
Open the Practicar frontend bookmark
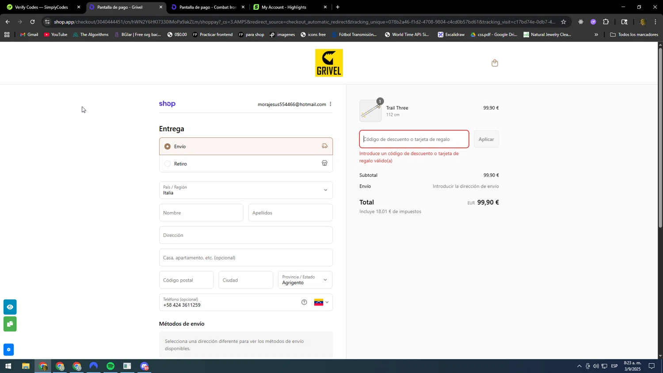tap(212, 34)
